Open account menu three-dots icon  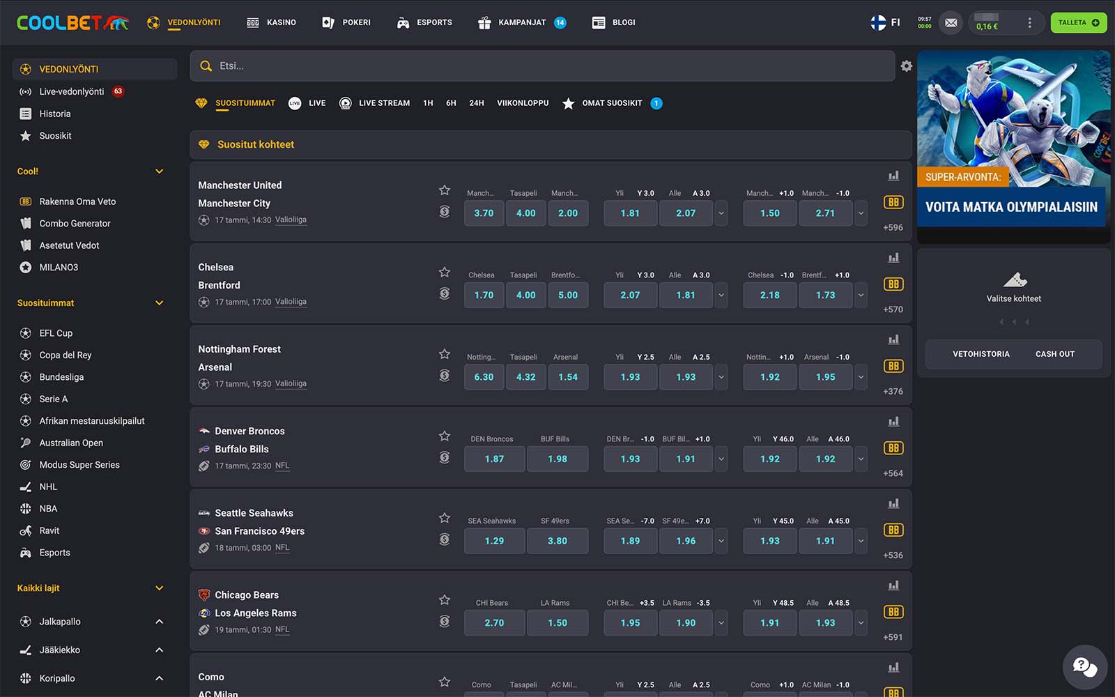(1029, 23)
